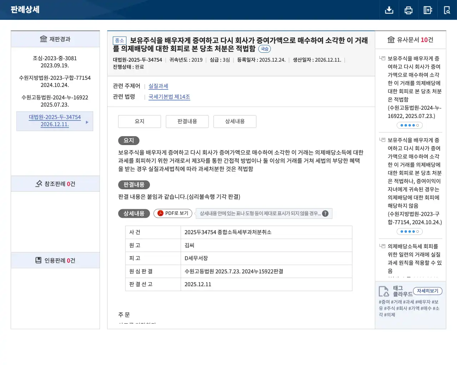This screenshot has height=365, width=457.
Task: Click the gavel icon beside 참조판례
Action: pos(39,184)
